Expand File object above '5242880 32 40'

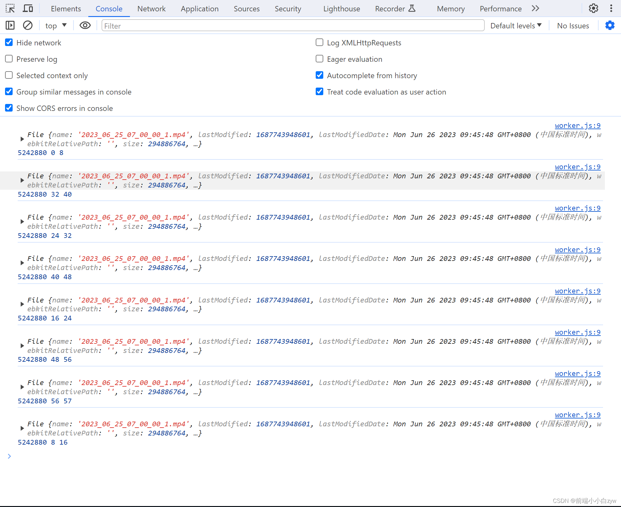22,180
